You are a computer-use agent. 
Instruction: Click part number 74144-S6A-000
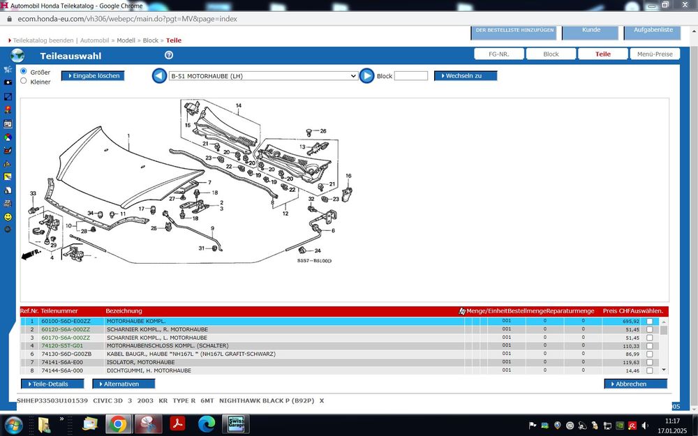coord(62,370)
